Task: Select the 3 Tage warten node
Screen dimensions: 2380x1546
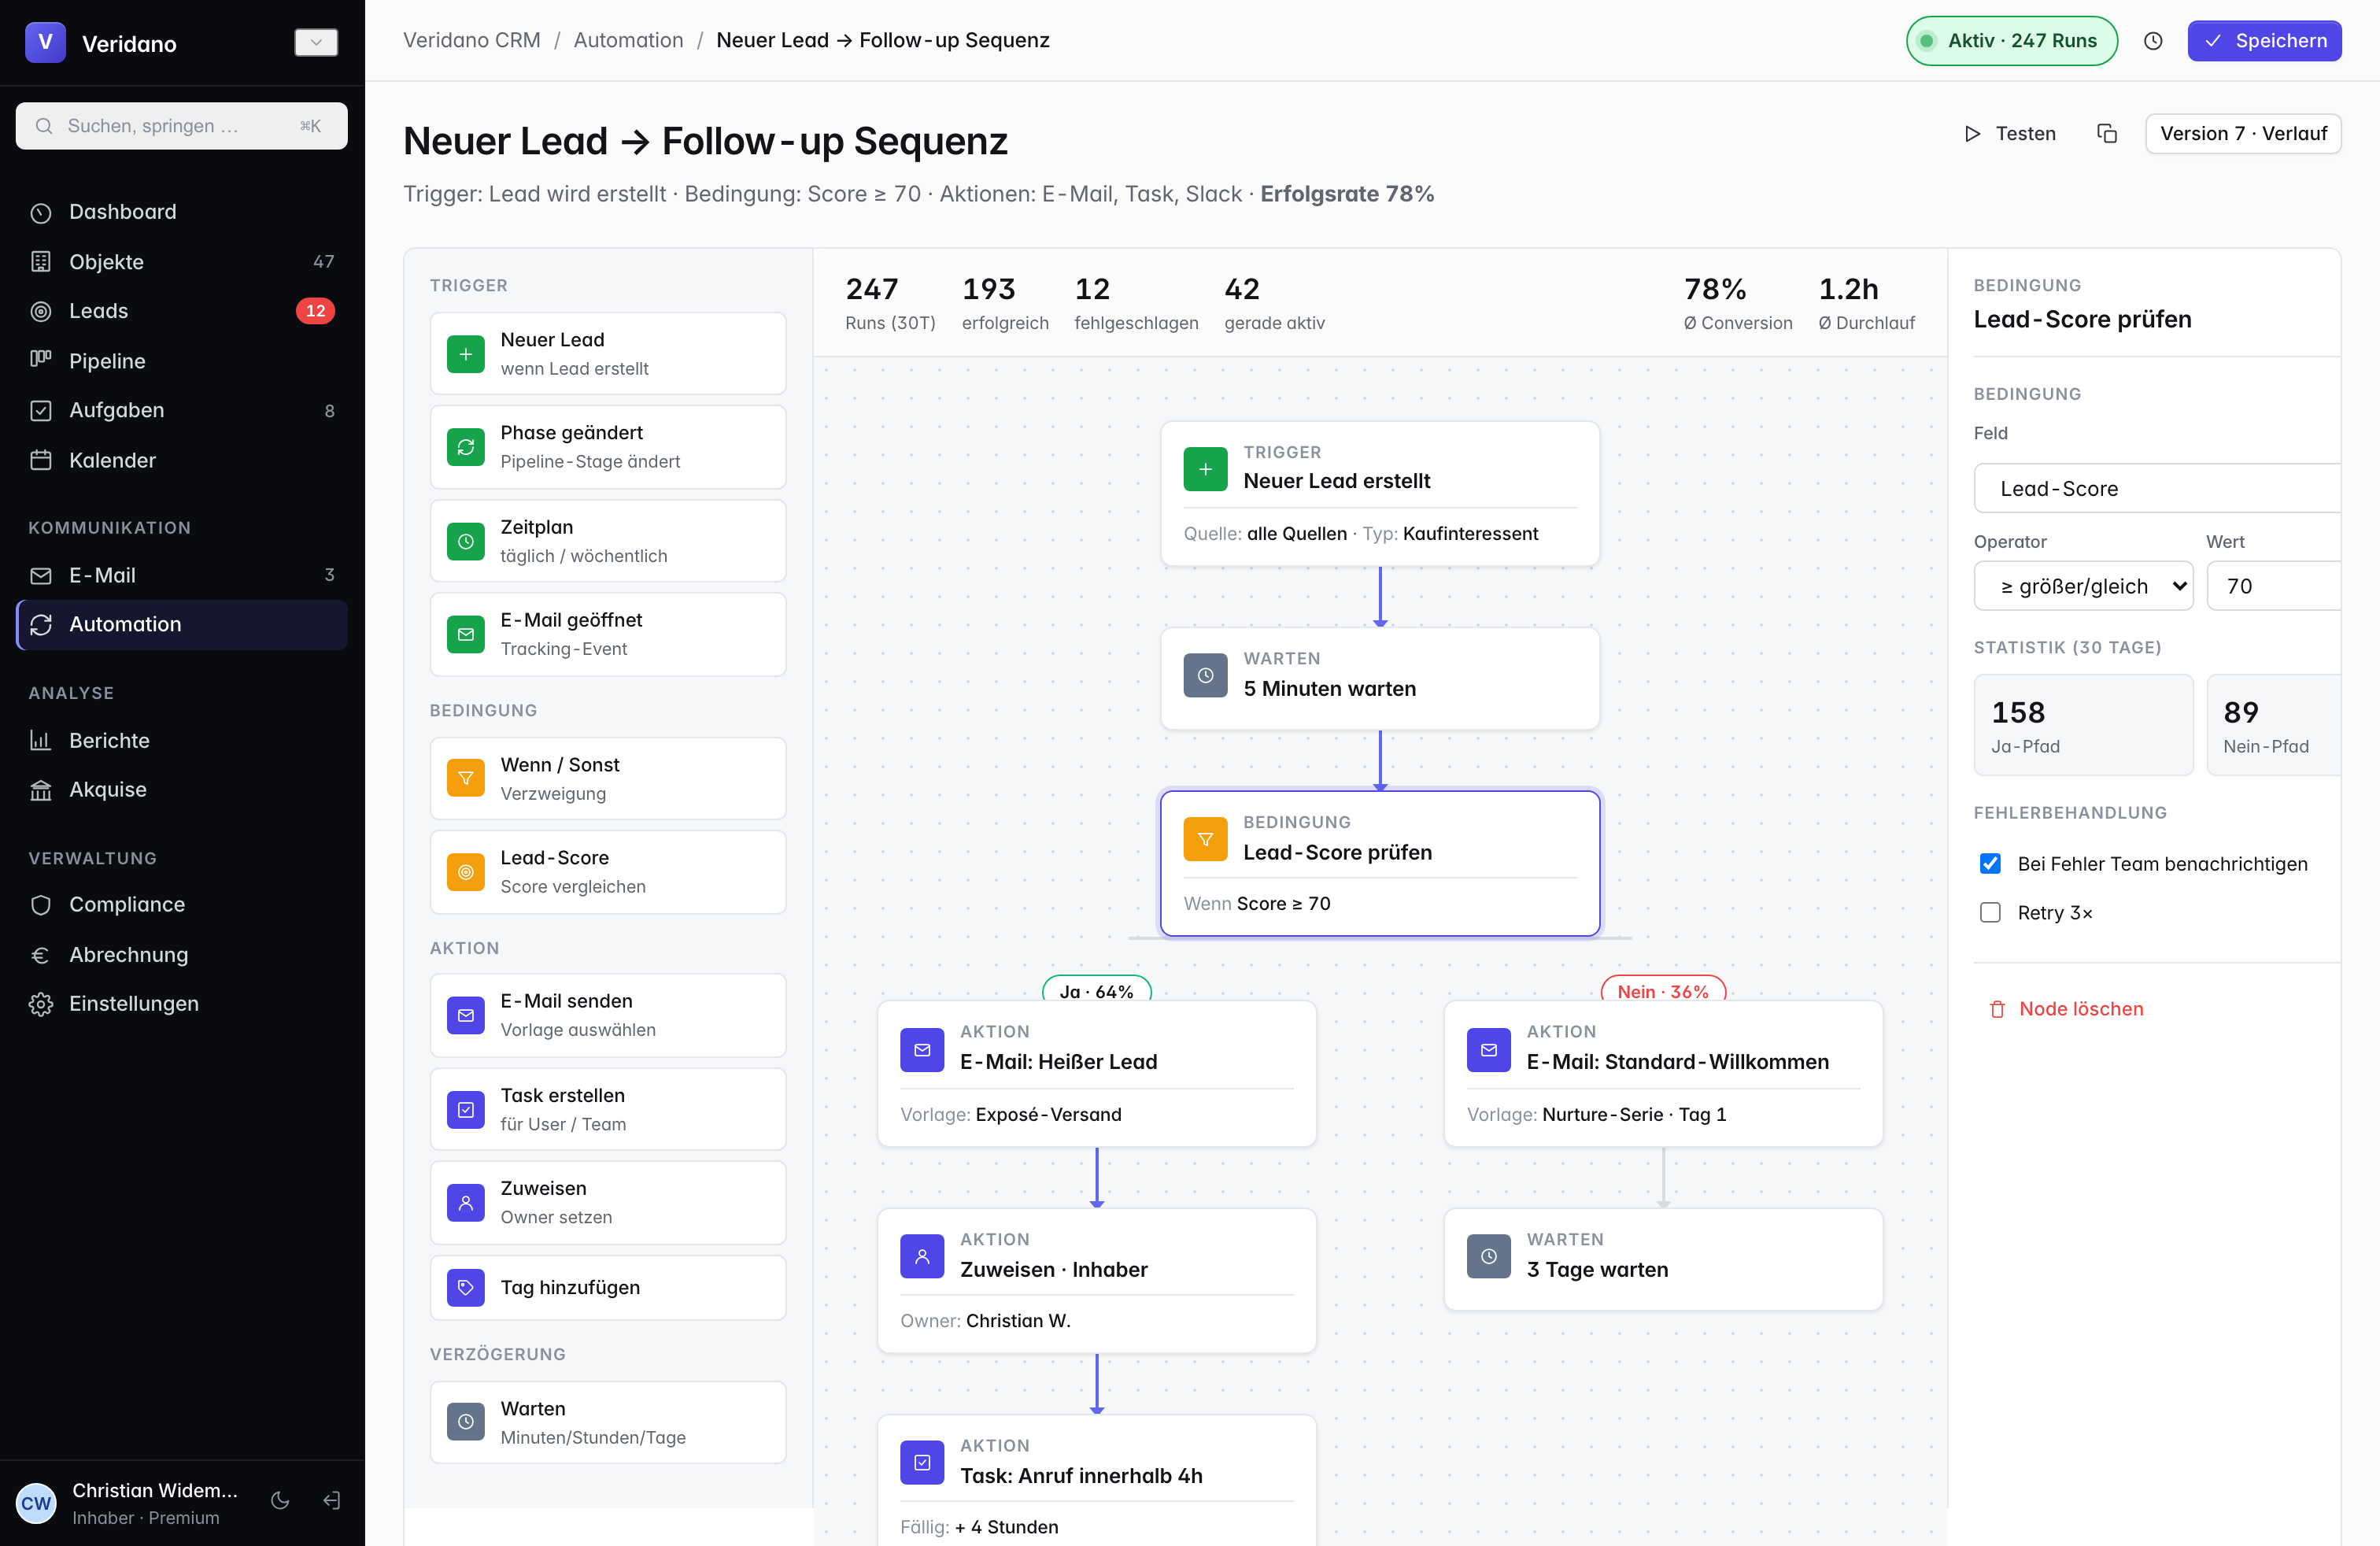Action: 1662,1259
